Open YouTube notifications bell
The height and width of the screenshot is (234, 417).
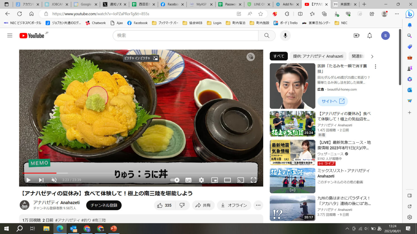coord(369,35)
